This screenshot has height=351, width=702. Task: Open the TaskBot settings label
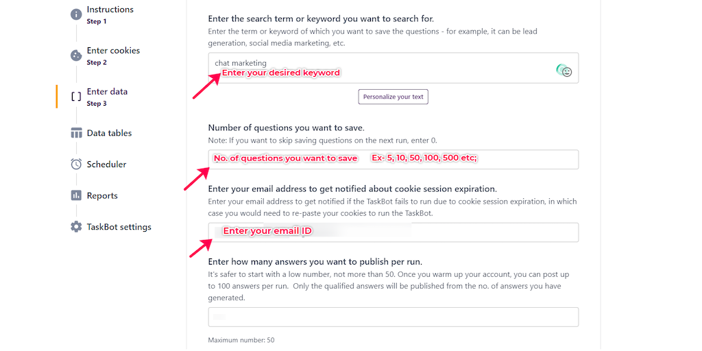click(x=119, y=227)
